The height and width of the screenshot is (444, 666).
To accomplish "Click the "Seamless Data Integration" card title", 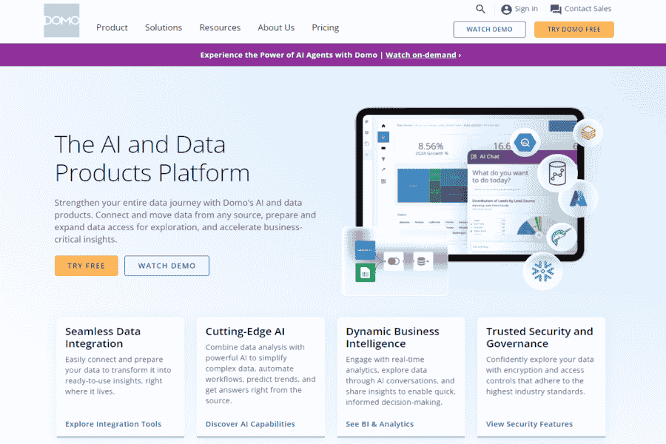I will [103, 337].
